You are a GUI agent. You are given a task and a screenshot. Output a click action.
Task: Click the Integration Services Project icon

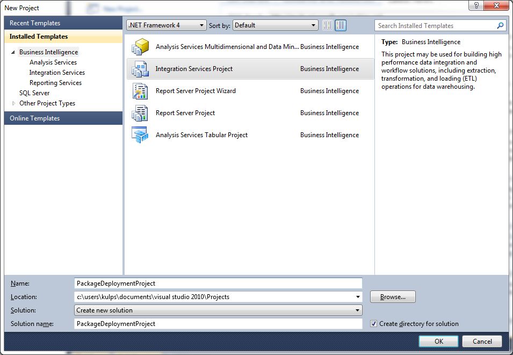coord(140,69)
